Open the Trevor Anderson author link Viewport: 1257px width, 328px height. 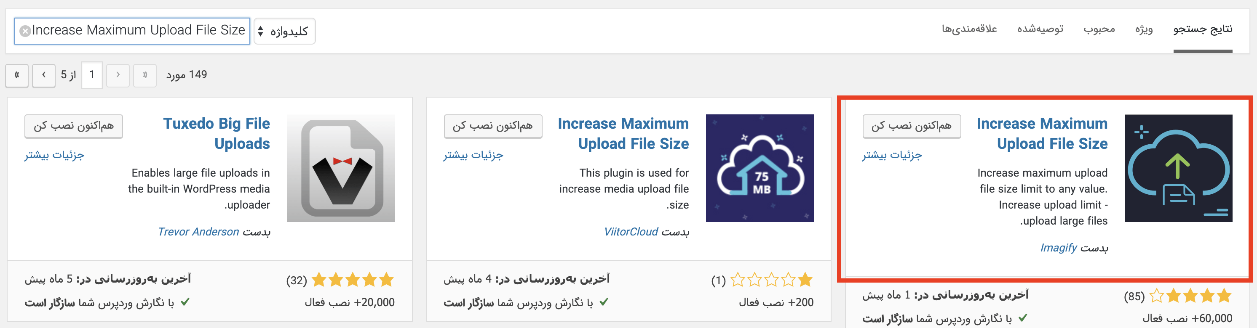198,232
